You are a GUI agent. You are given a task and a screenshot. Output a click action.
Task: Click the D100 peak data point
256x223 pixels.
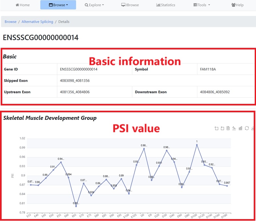coord(197,145)
